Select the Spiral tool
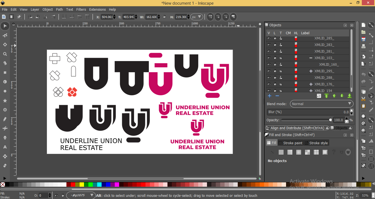 pyautogui.click(x=5, y=110)
